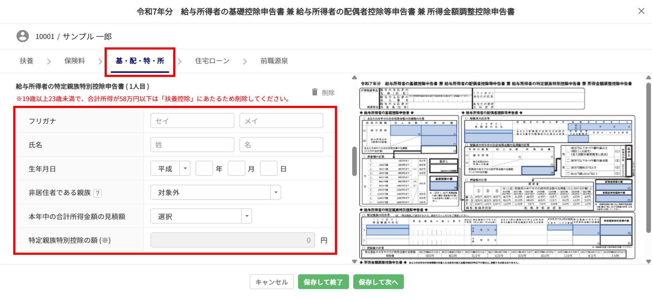Go to the 住宅ローン tab
The height and width of the screenshot is (299, 652).
pyautogui.click(x=212, y=61)
